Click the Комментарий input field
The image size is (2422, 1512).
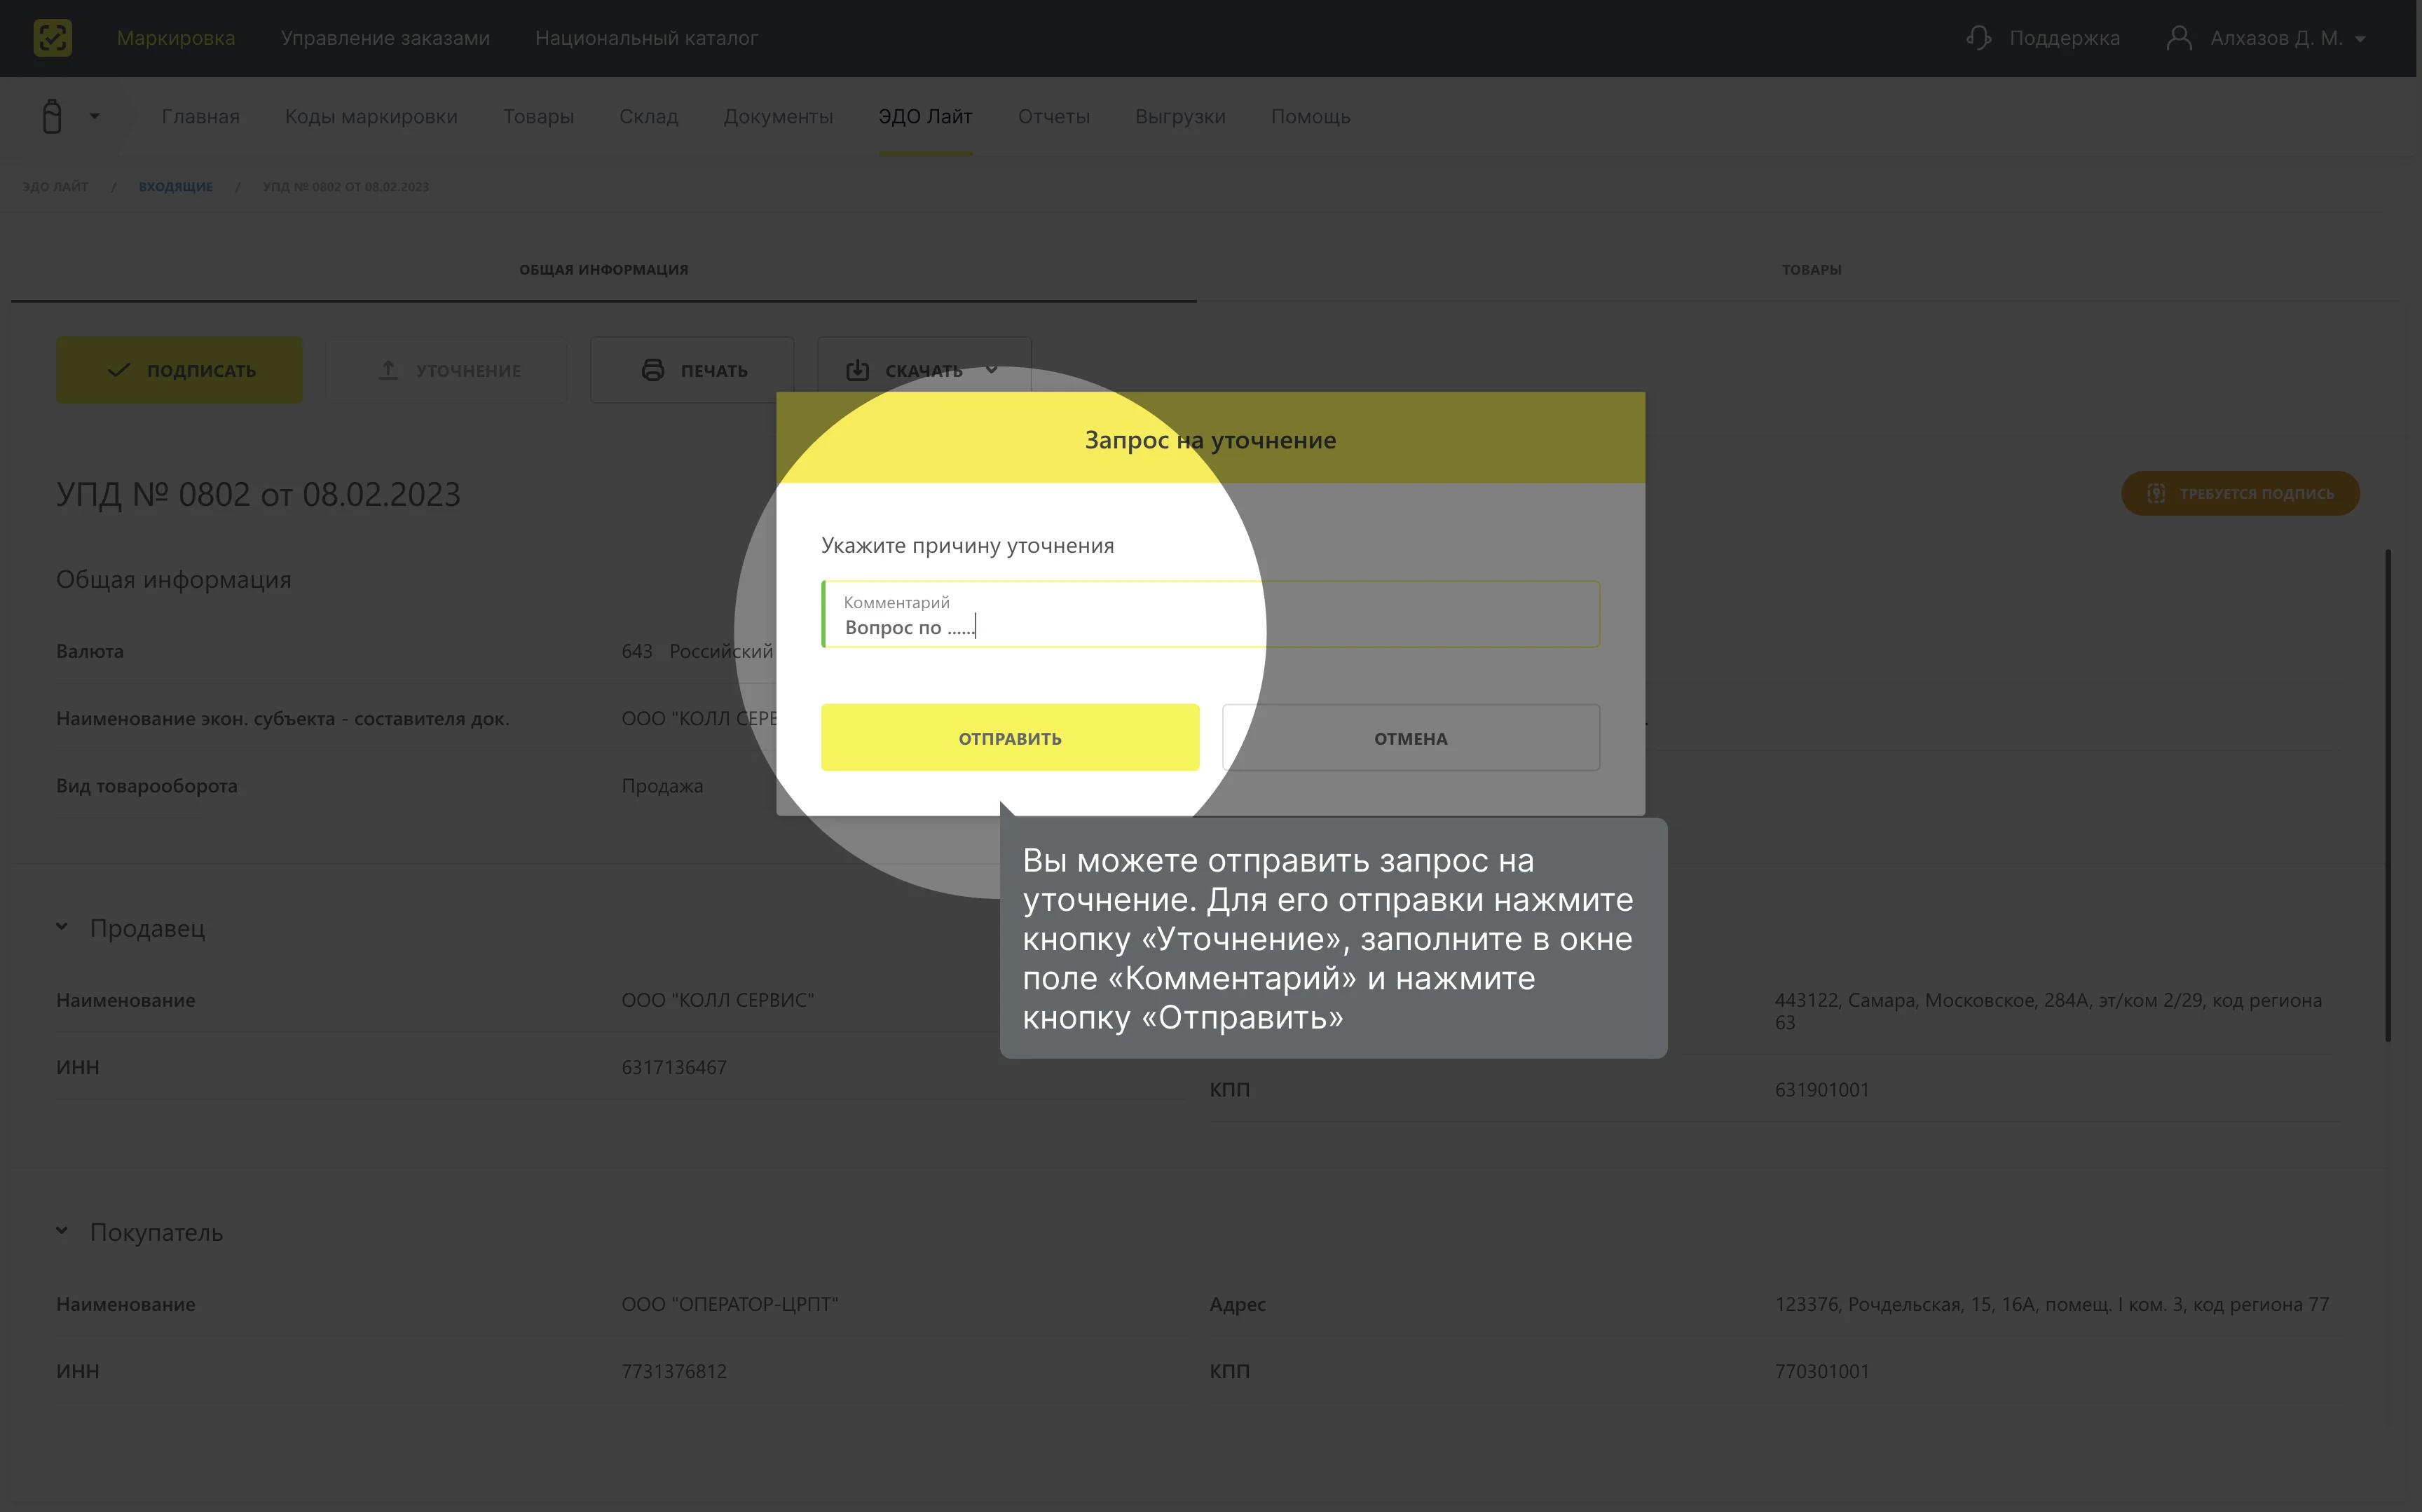1210,614
